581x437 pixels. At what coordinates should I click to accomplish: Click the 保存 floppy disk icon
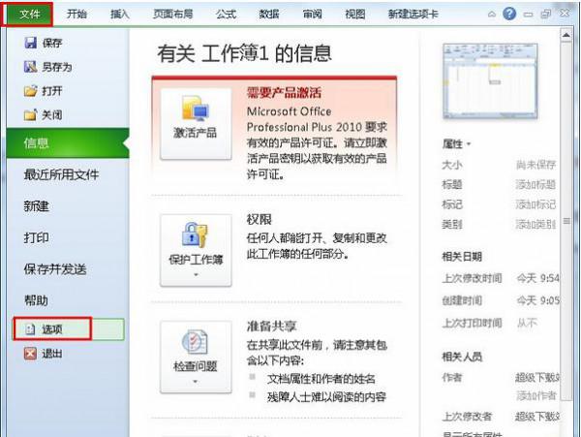[x=30, y=43]
